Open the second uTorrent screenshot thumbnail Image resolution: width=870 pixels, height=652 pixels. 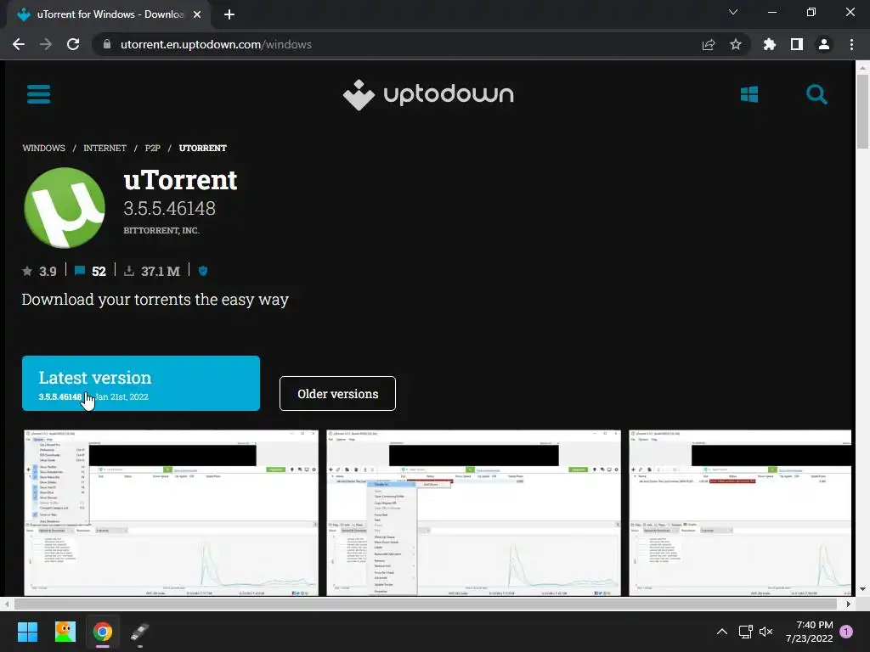click(473, 513)
